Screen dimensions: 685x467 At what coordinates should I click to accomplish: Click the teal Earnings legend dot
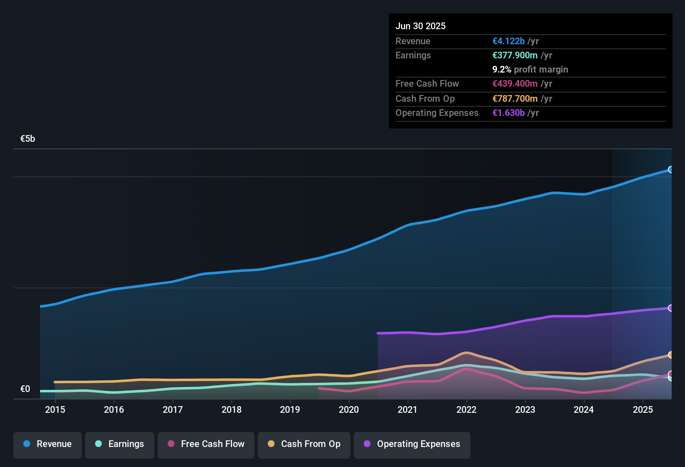(x=98, y=444)
